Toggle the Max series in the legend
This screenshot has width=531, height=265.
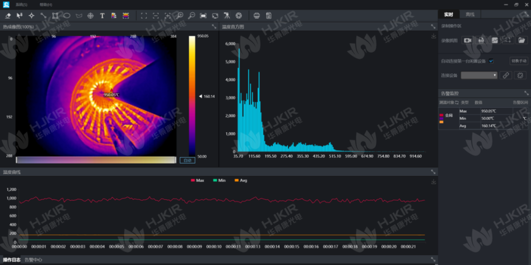(x=197, y=180)
